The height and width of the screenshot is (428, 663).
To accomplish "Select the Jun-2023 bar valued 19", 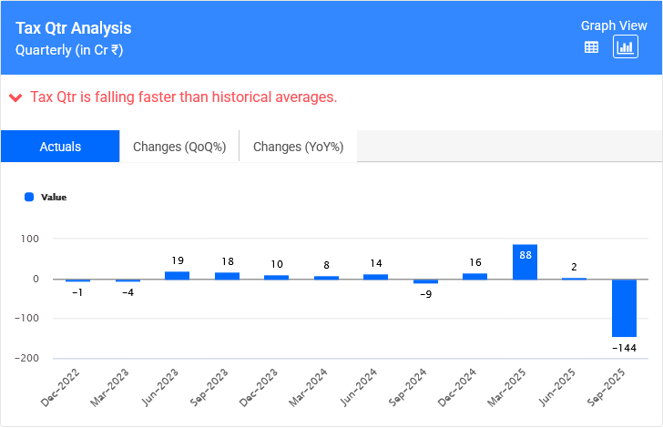I will coord(178,275).
